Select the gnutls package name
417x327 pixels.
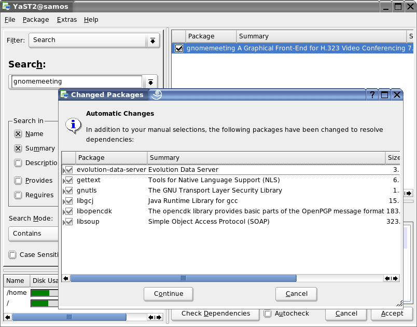click(87, 190)
